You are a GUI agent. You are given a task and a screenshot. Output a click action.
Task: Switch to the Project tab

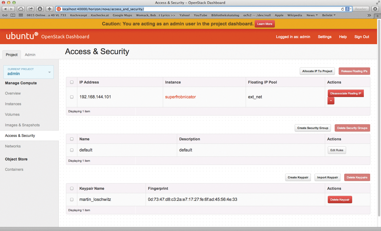coord(12,55)
